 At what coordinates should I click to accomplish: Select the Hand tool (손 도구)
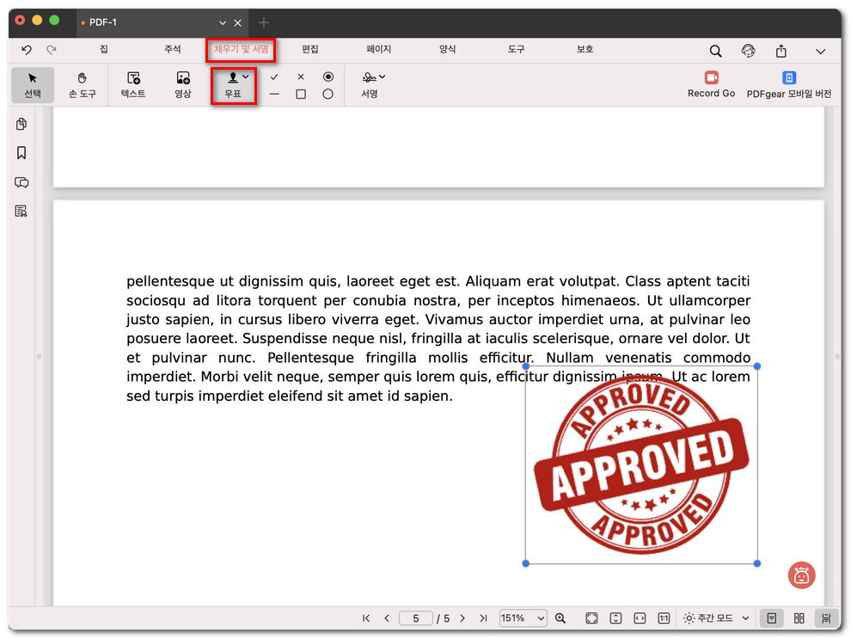point(83,84)
